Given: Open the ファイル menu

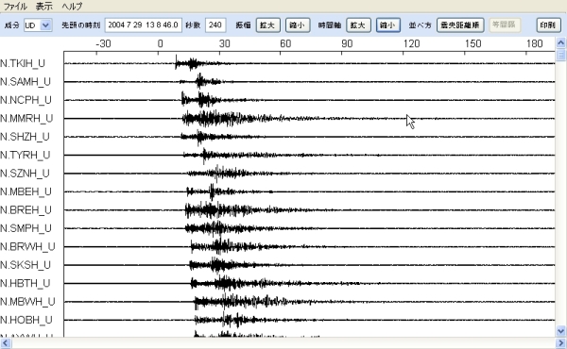Looking at the screenshot, I should pyautogui.click(x=15, y=7).
